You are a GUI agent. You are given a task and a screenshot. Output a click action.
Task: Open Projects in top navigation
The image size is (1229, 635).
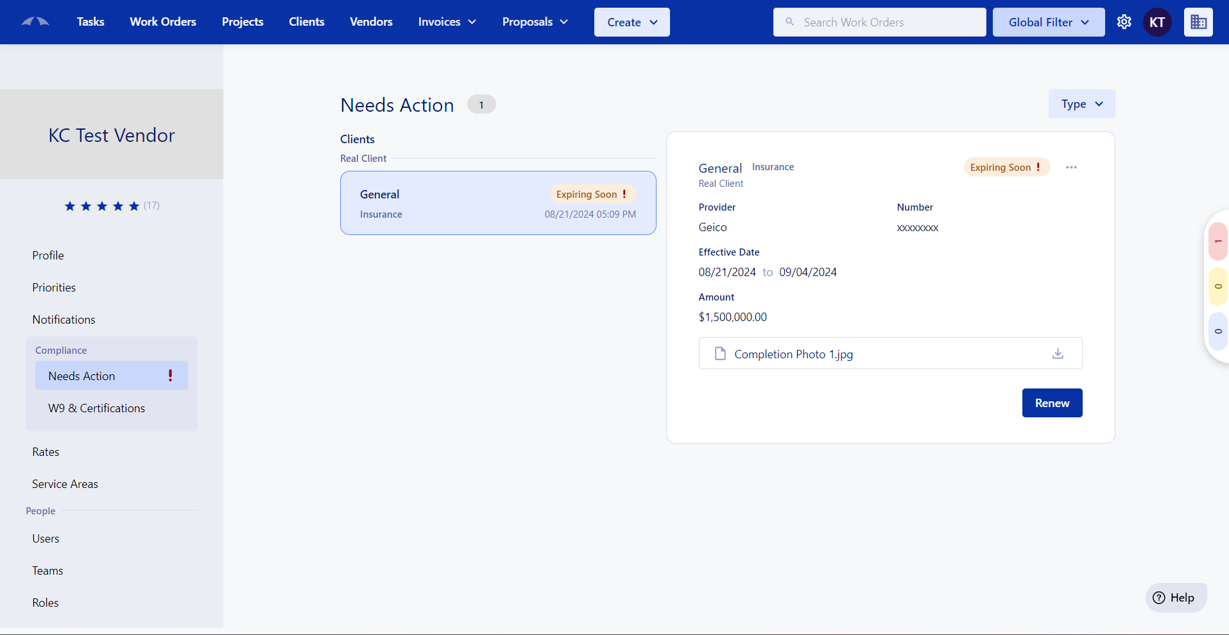243,22
